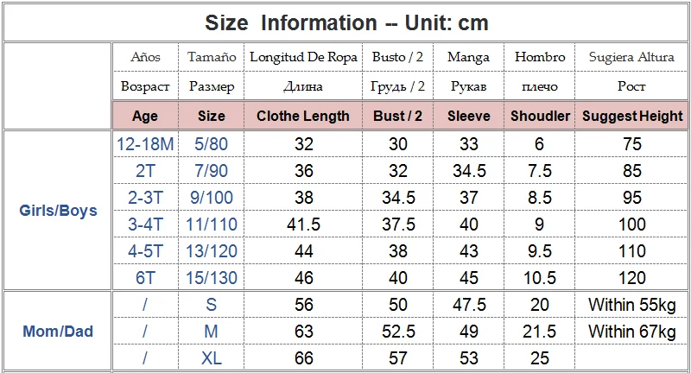Click the Clothe Length column header
The height and width of the screenshot is (373, 691).
(303, 116)
